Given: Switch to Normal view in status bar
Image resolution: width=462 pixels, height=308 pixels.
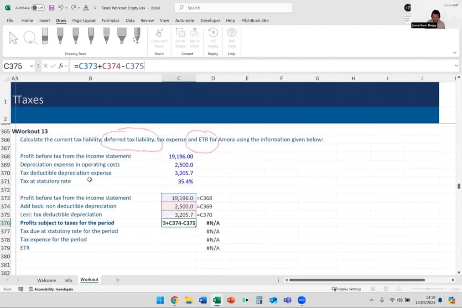Looking at the screenshot, I should [373, 289].
